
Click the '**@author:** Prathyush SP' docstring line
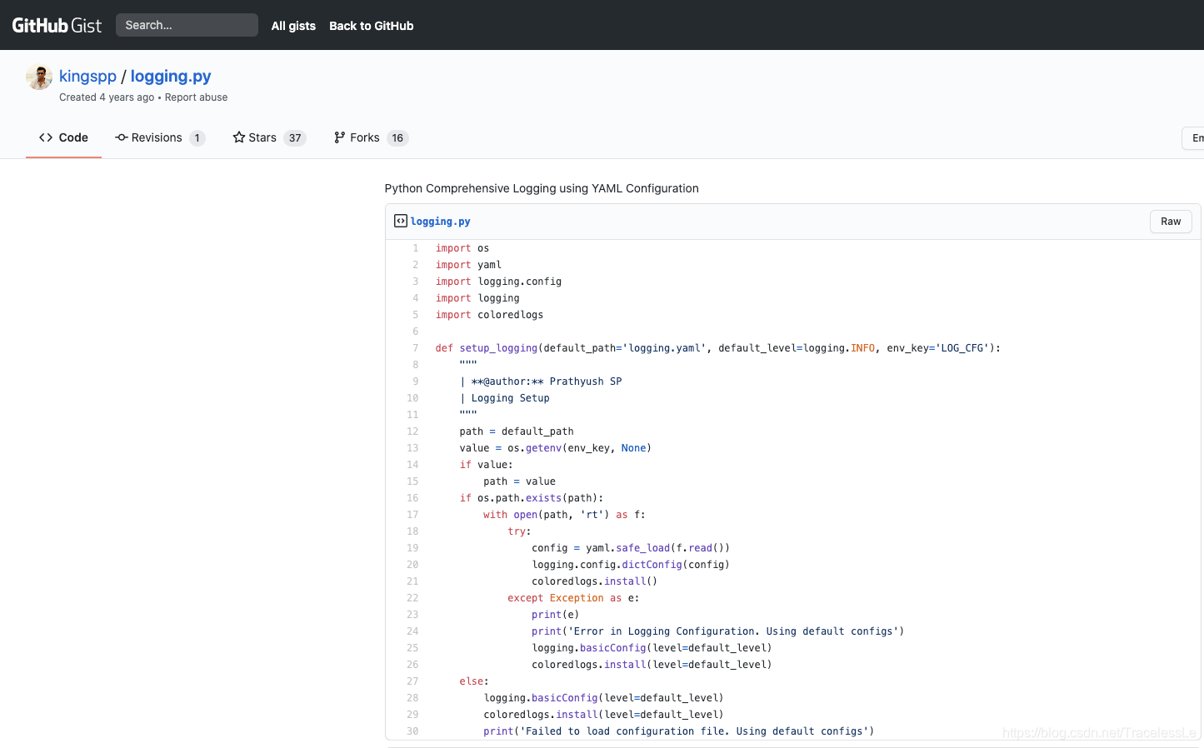pos(541,381)
